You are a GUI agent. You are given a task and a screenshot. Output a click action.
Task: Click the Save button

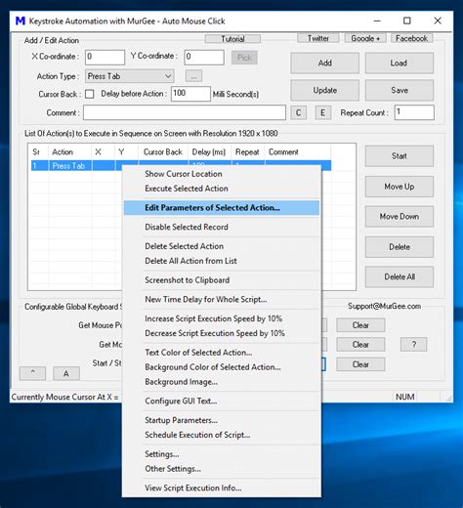(400, 90)
